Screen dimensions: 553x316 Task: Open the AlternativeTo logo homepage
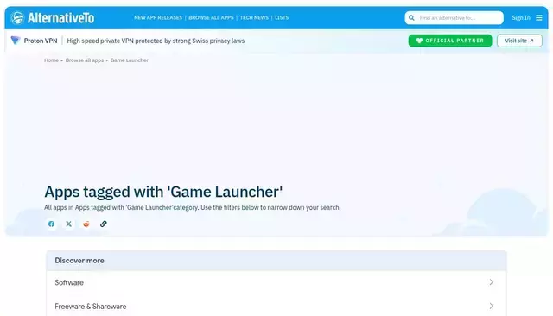point(52,17)
